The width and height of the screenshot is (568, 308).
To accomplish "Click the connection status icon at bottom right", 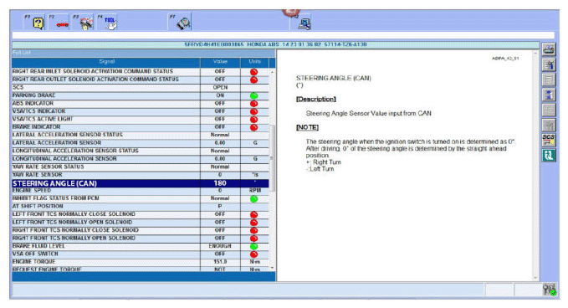I will pyautogui.click(x=550, y=290).
